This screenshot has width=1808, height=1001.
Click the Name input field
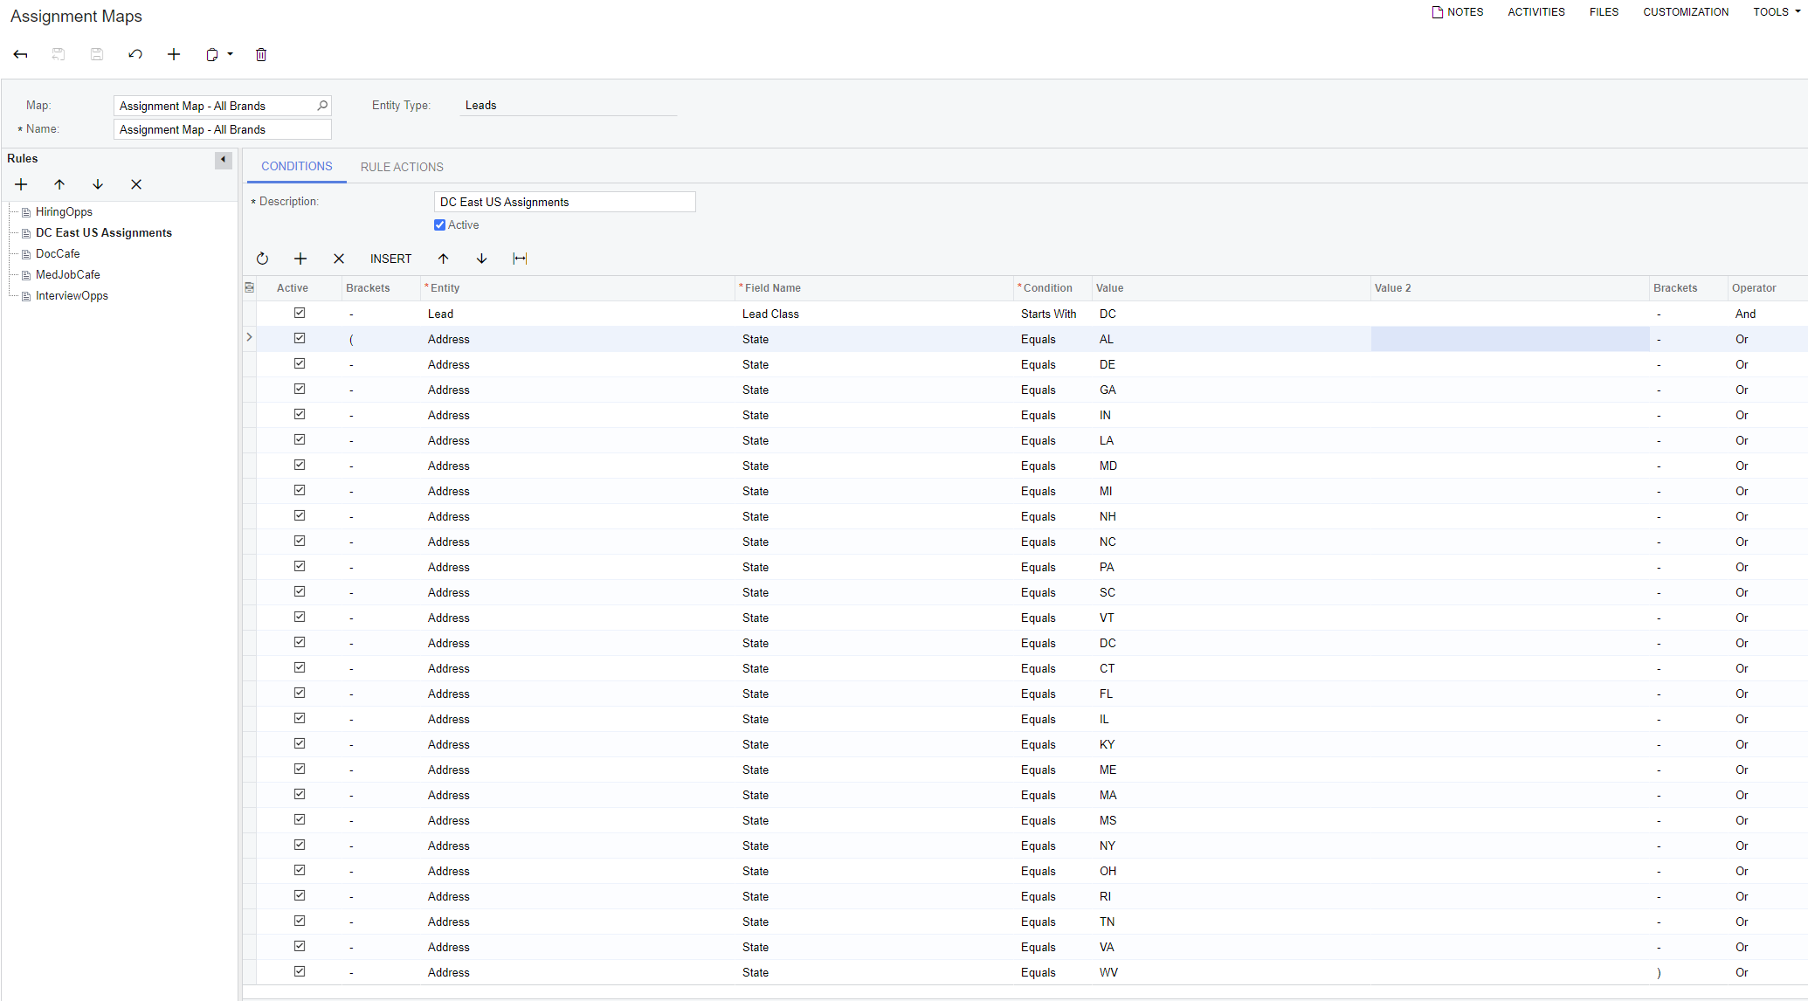point(223,129)
